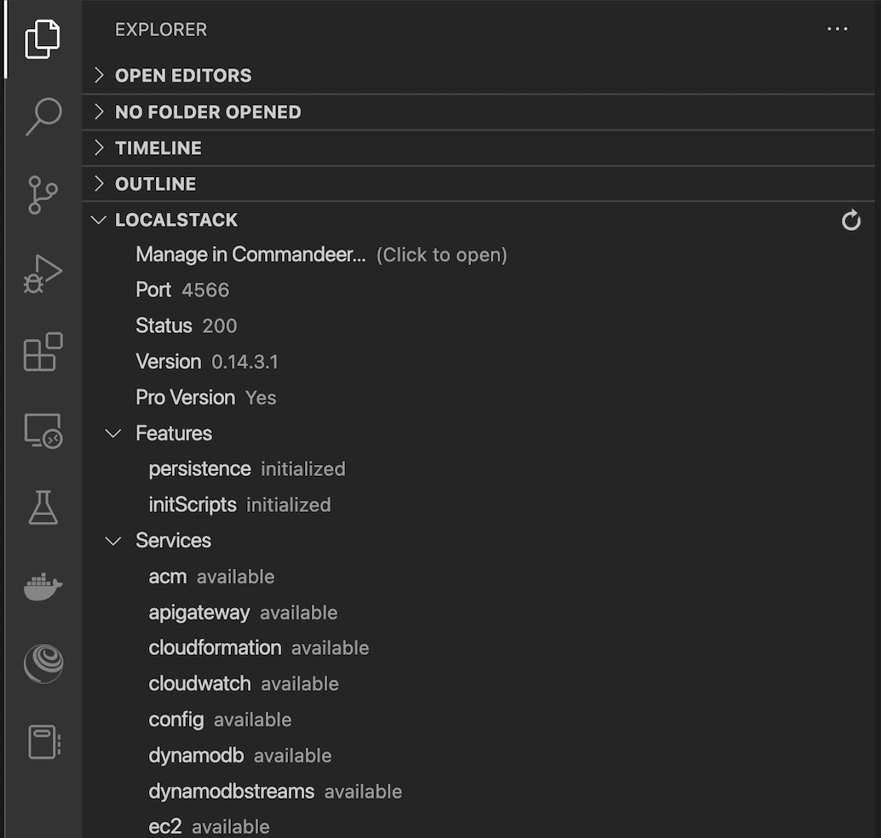Select the dynamodb service row
Screen dimensions: 881x838
point(478,756)
